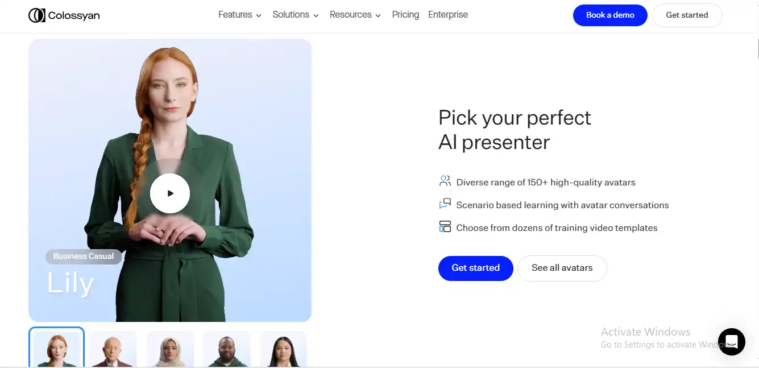This screenshot has width=759, height=368.
Task: Click See all avatars button
Action: [x=562, y=268]
